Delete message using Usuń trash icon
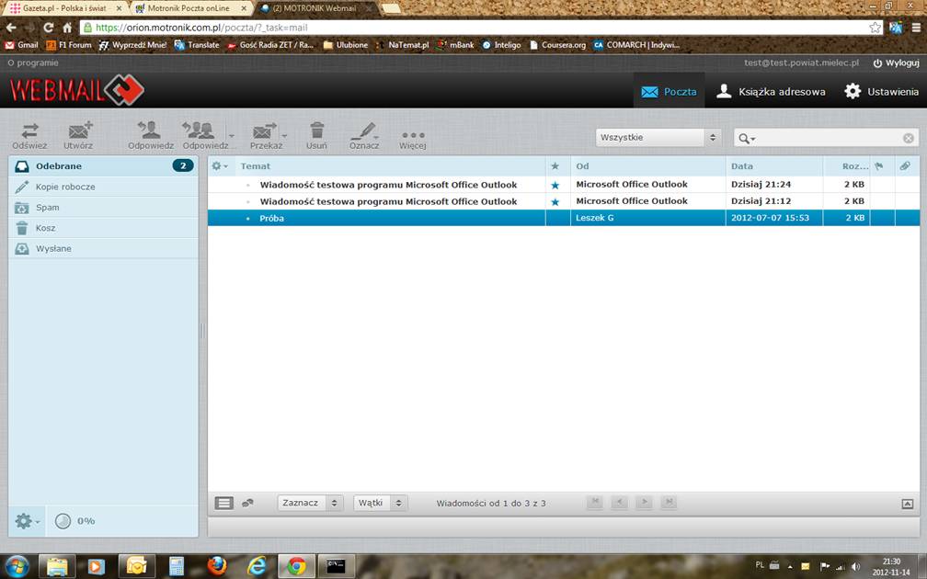927x579 pixels. point(316,131)
